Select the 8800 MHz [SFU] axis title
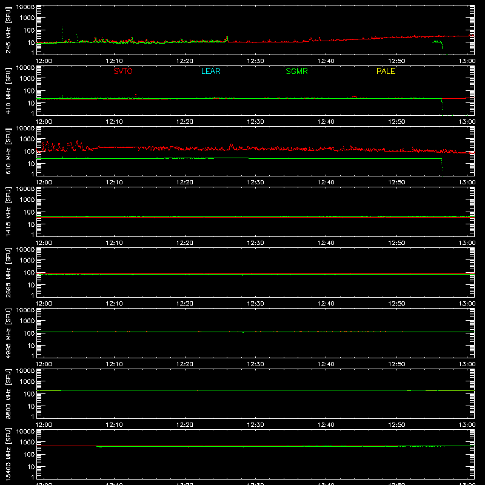 click(8, 393)
